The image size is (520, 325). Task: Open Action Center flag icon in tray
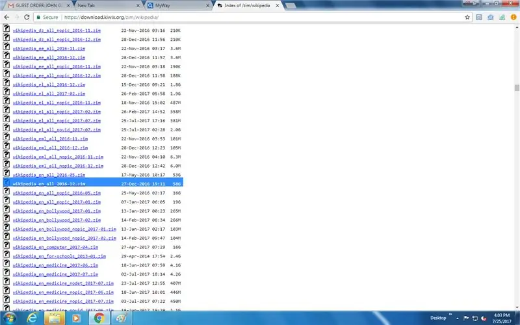[x=466, y=318]
